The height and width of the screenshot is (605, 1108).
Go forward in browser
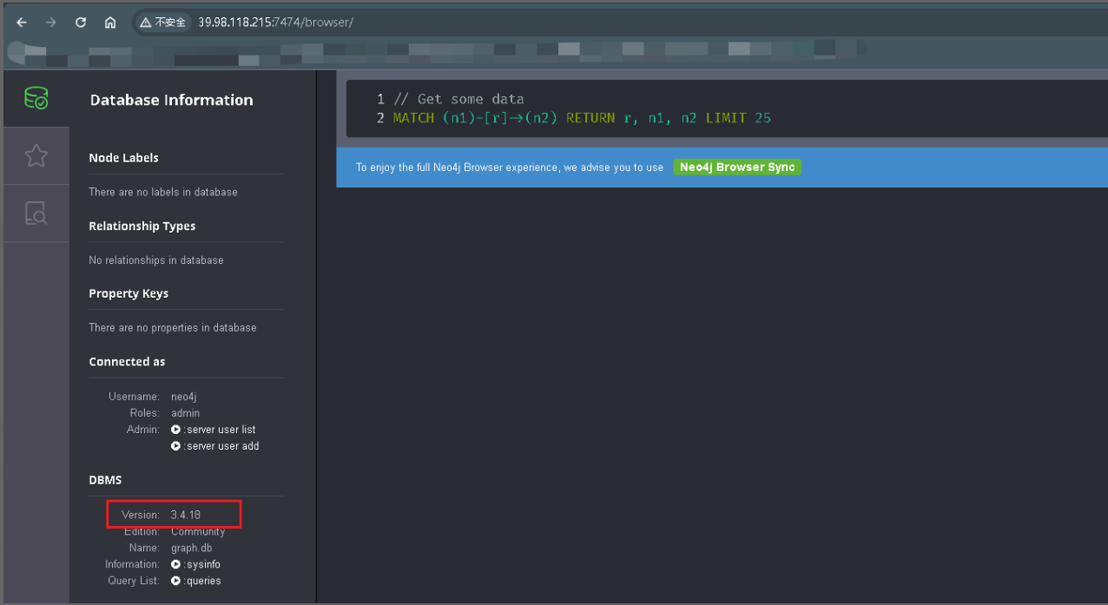click(51, 23)
